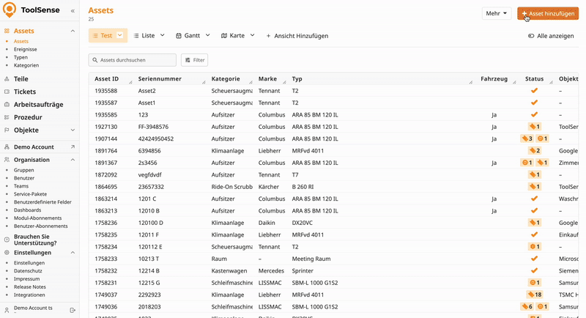586x318 pixels.
Task: Sort by the Kategorie column header
Action: point(226,79)
